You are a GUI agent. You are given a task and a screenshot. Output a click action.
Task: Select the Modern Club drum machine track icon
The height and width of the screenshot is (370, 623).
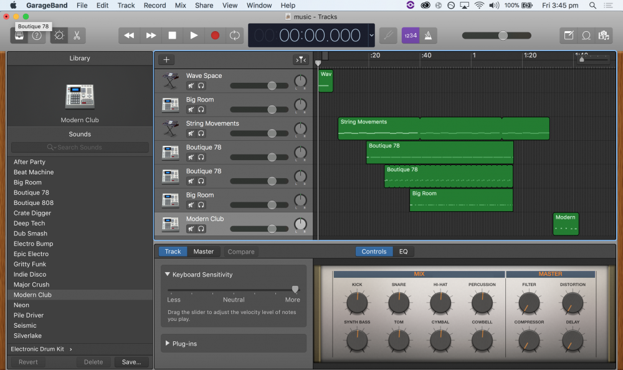point(171,224)
